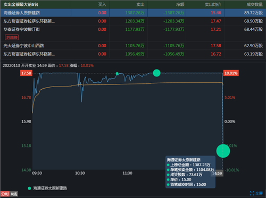Image resolution: width=266 pixels, height=198 pixels.
Task: Toggle the 海通证券太原新建路 legend dot
Action: 29,188
